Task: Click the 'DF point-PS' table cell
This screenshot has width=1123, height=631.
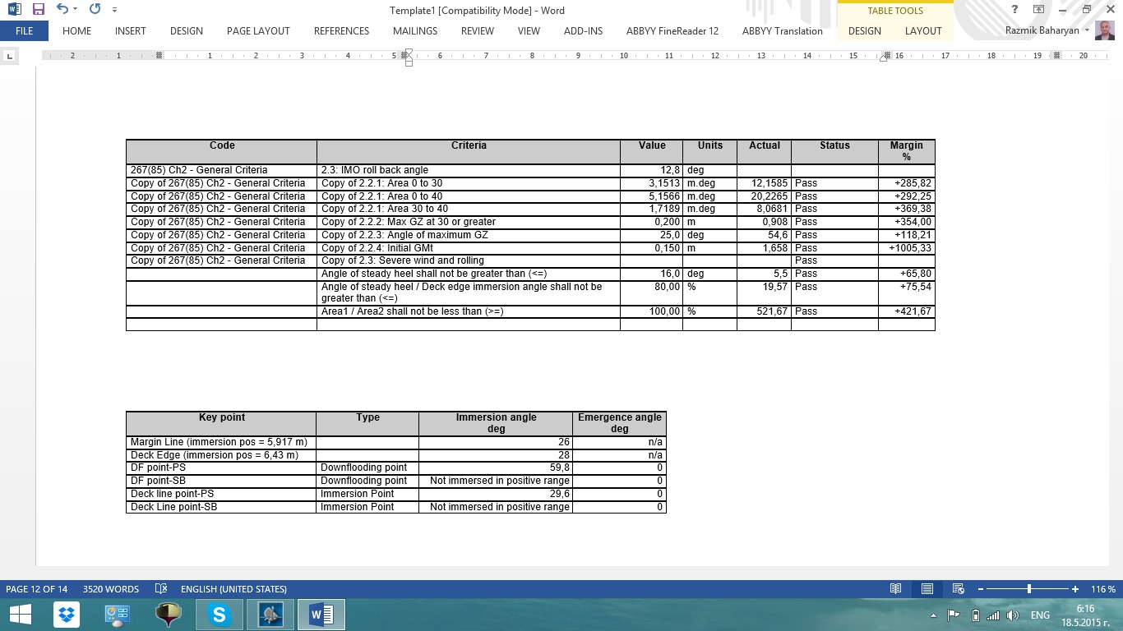Action: pyautogui.click(x=220, y=467)
